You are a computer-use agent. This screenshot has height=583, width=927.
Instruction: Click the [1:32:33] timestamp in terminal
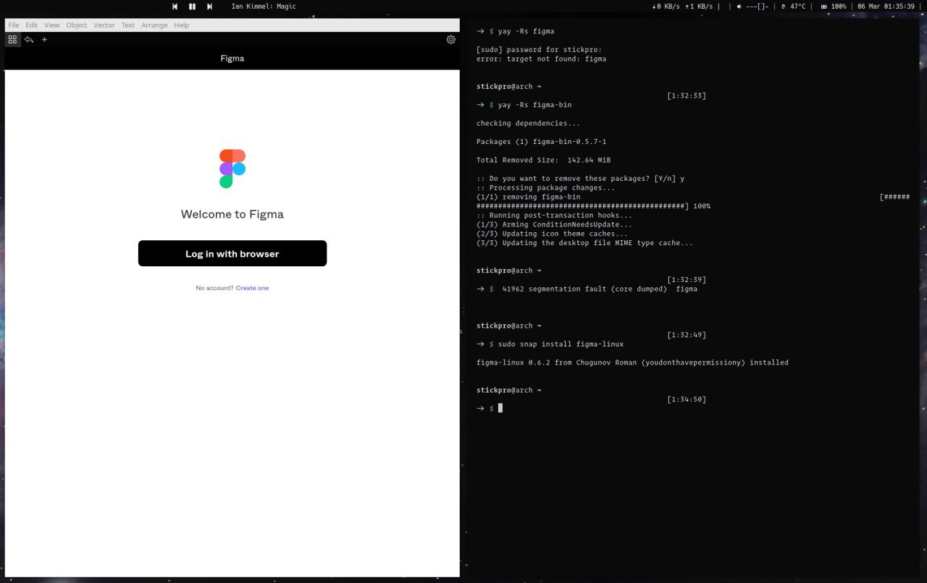click(x=687, y=95)
